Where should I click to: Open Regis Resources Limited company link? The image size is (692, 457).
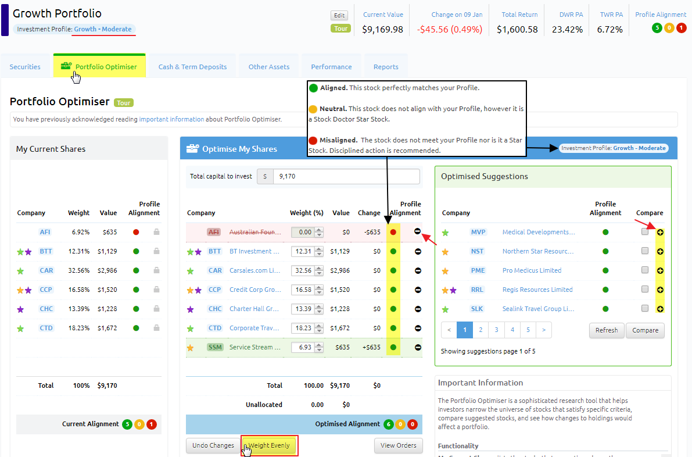click(x=537, y=290)
